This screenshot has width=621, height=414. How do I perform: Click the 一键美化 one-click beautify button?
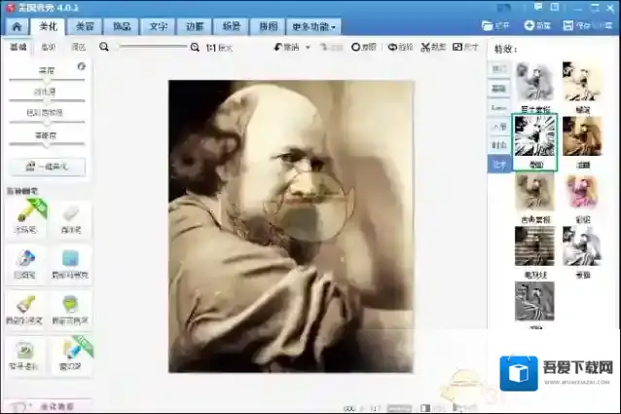47,167
